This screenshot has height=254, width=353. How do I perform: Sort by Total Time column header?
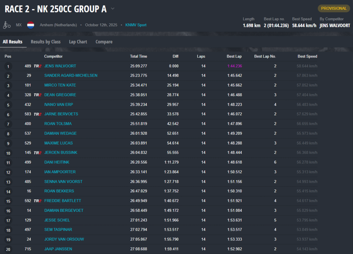coord(138,56)
